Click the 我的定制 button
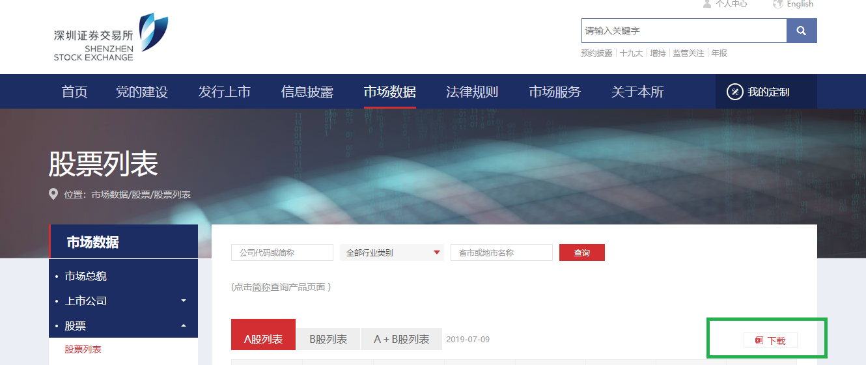Viewport: 866px width, 365px height. pyautogui.click(x=766, y=92)
